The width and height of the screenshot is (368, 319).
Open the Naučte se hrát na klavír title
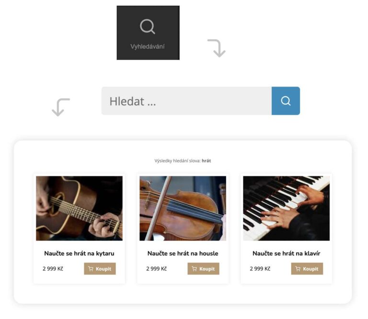tap(286, 253)
